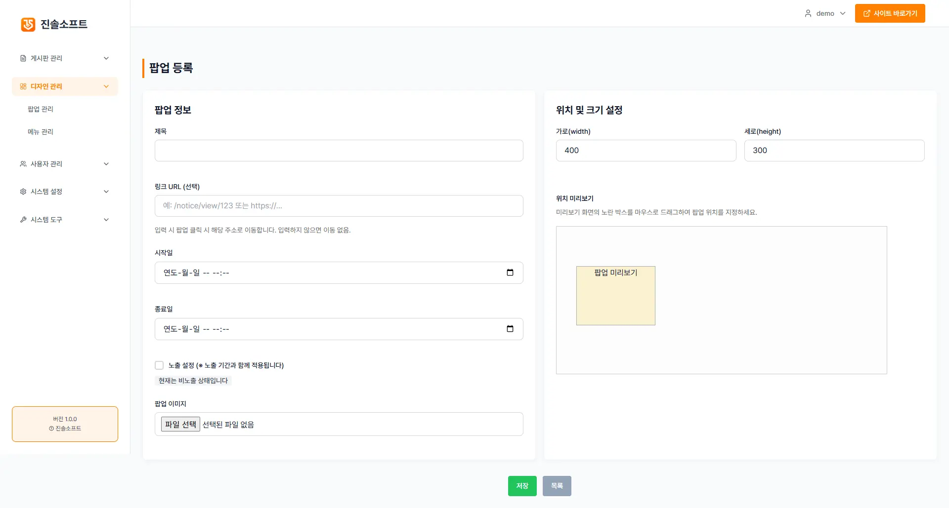Click the 사용자 관리 people icon
Image resolution: width=949 pixels, height=508 pixels.
pos(23,164)
